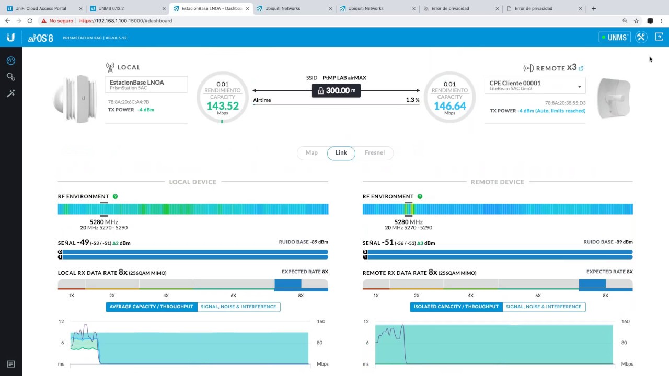Screen dimensions: 669x376
Task: Open a new browser tab
Action: (x=593, y=8)
